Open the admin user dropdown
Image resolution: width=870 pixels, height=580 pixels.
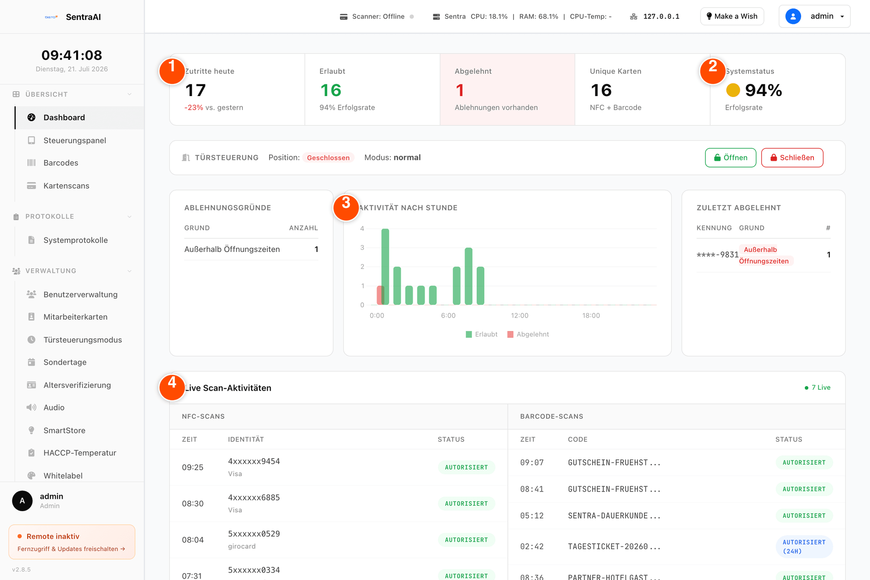point(814,16)
